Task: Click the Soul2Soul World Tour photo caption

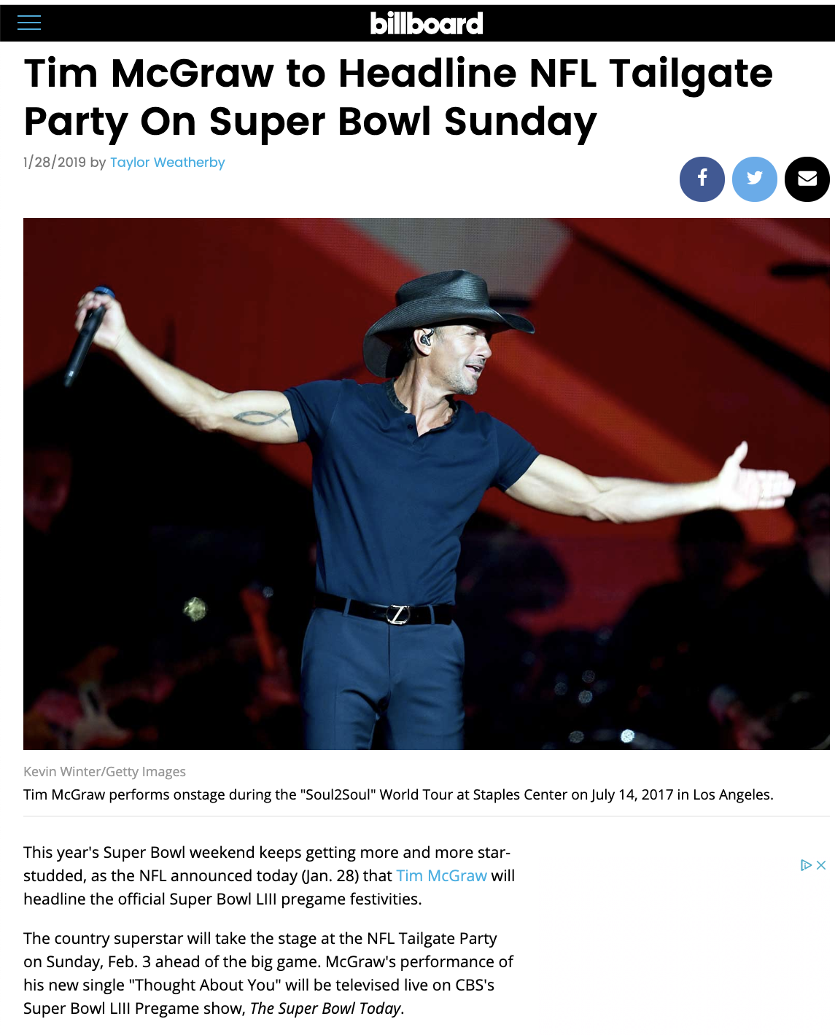Action: (x=398, y=794)
